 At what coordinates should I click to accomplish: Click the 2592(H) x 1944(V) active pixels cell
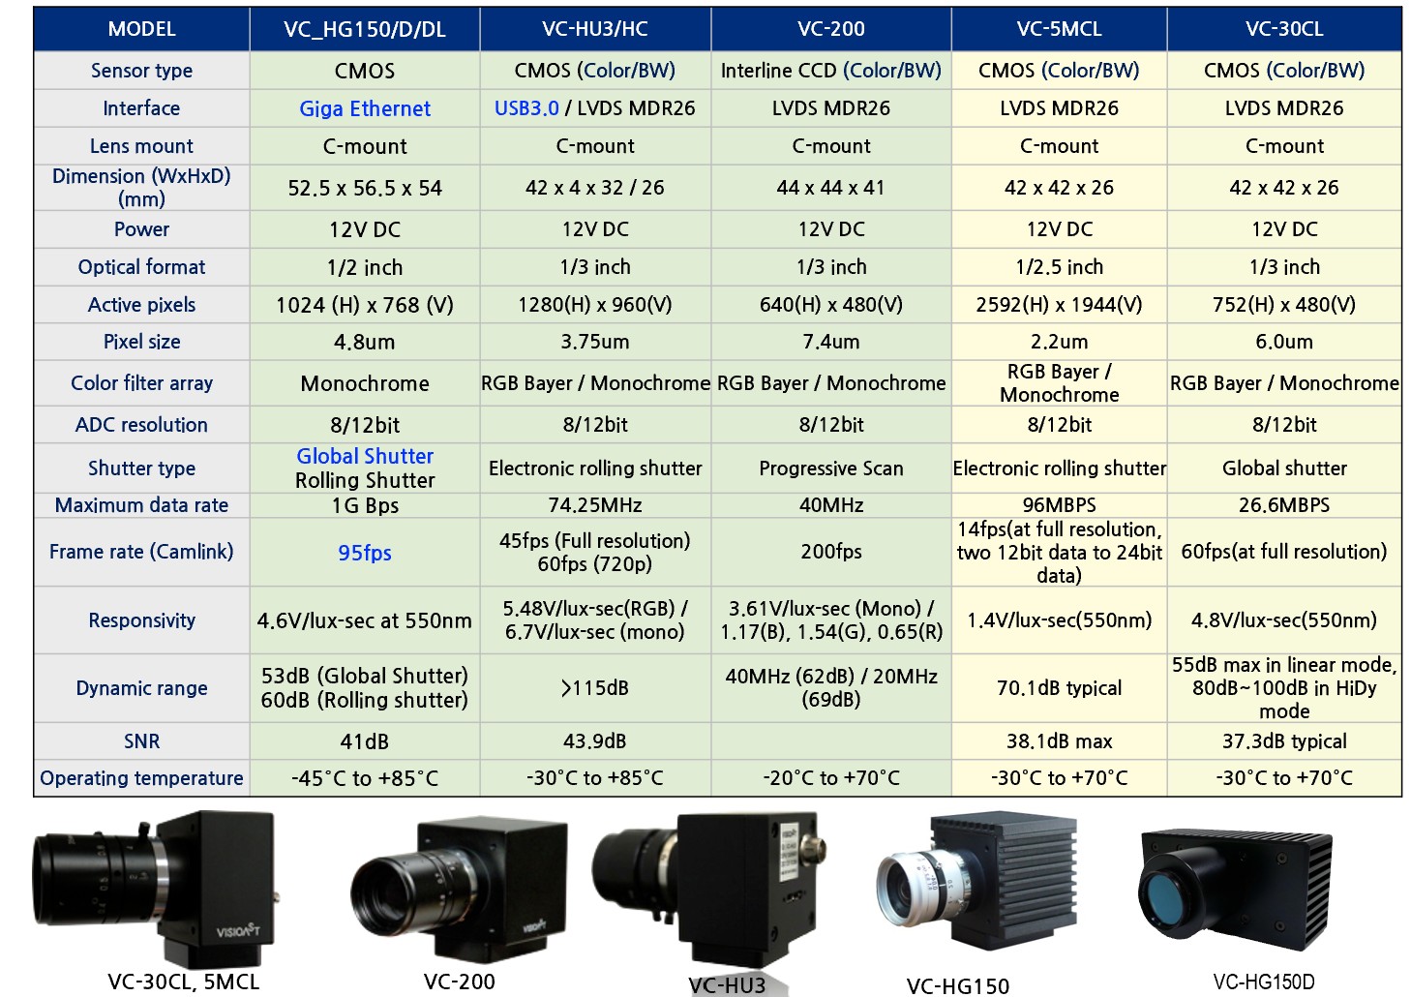[1059, 305]
